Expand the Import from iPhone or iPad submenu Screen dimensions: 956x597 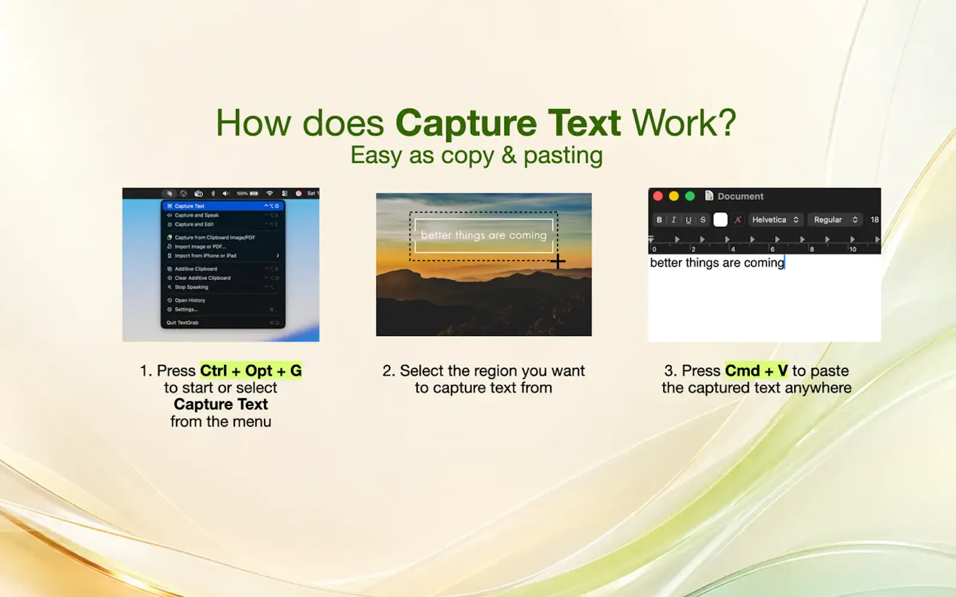(x=223, y=256)
